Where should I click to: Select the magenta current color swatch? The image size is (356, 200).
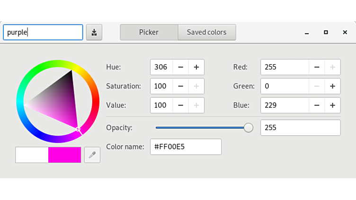(x=65, y=155)
